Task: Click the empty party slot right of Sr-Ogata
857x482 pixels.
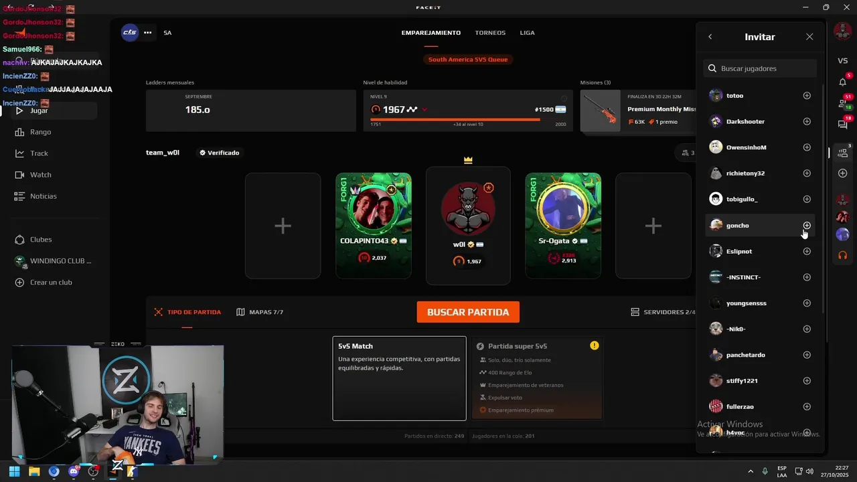Action: [x=653, y=226]
